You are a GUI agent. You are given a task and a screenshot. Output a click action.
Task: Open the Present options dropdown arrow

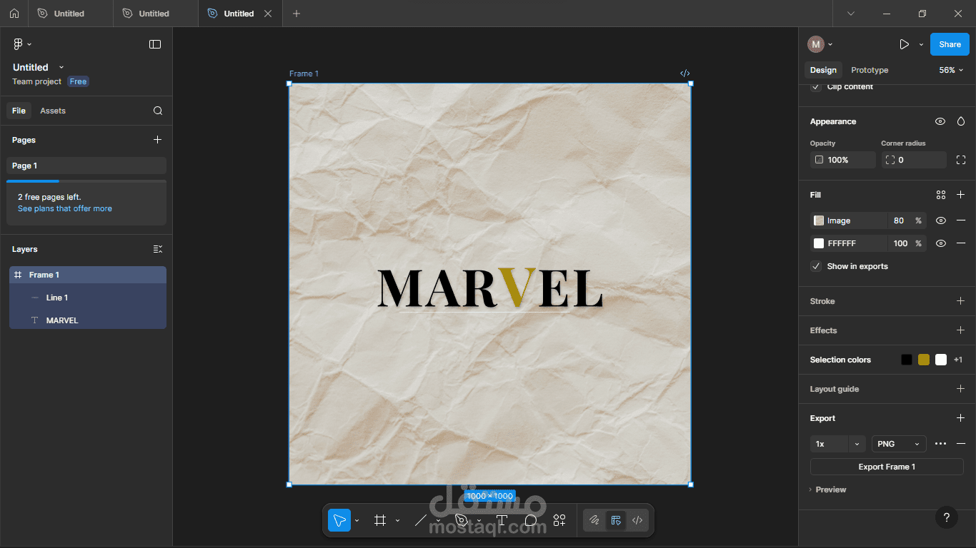coord(921,44)
